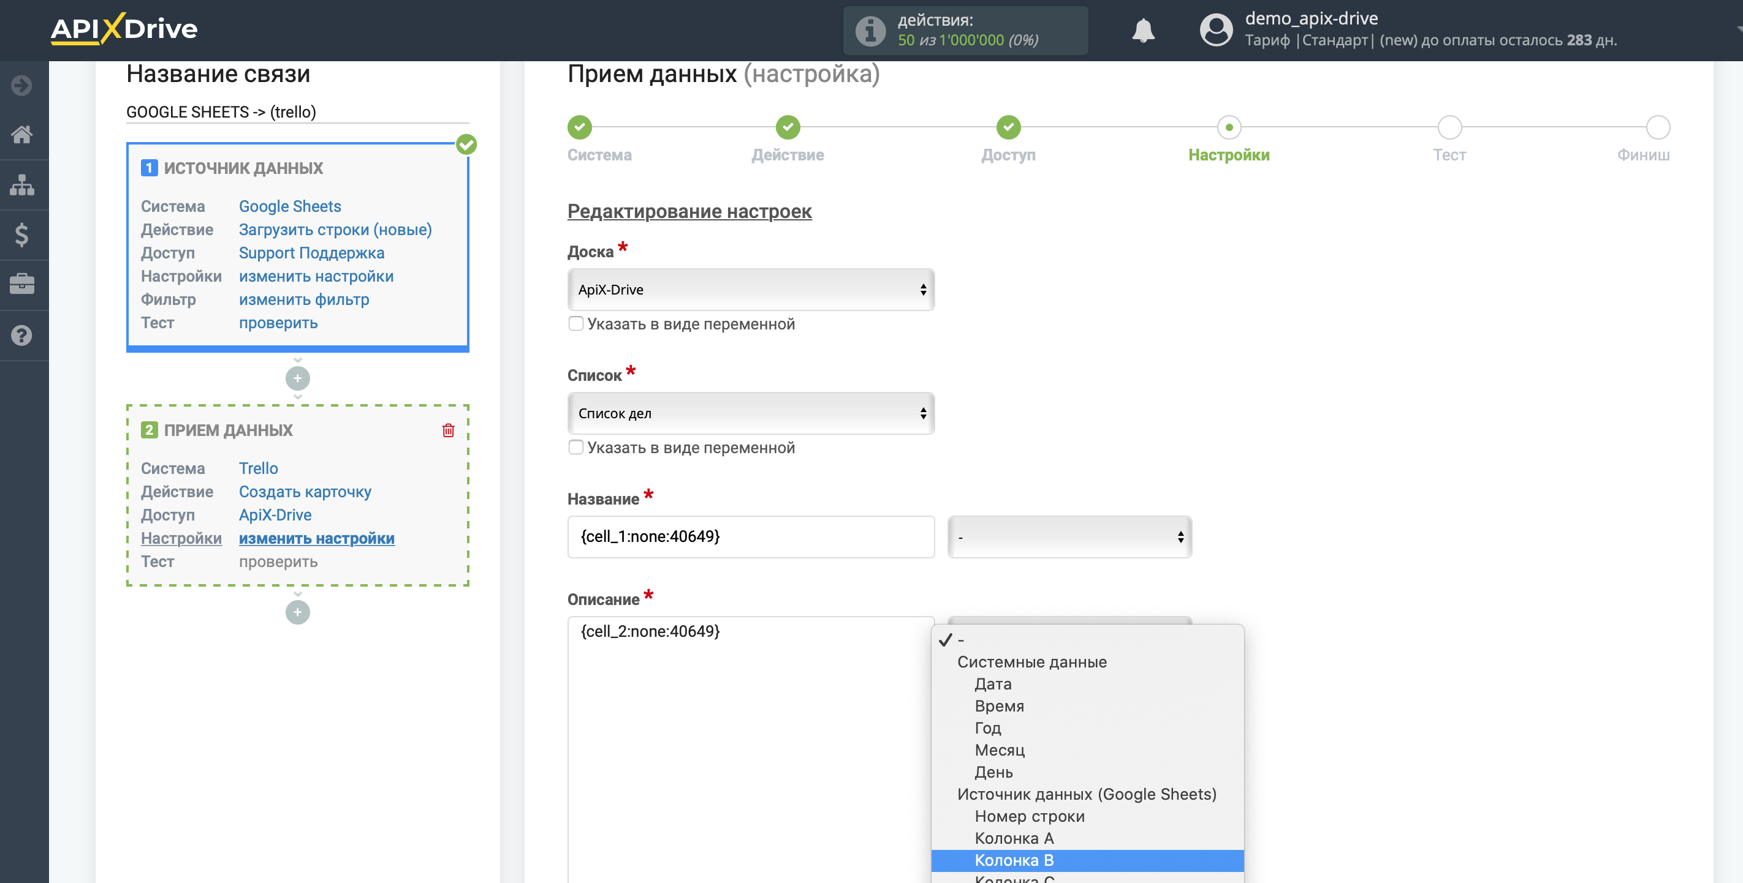Image resolution: width=1743 pixels, height=883 pixels.
Task: Select highlighted 'Колонка B' option
Action: tap(1087, 861)
